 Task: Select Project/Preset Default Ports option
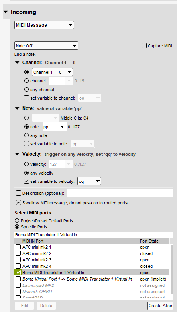pyautogui.click(x=17, y=221)
